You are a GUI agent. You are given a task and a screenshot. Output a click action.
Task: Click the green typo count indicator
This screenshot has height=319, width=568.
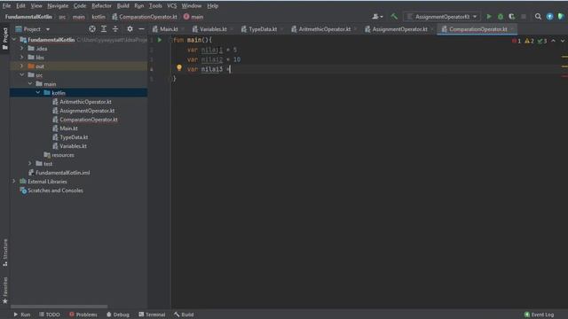pyautogui.click(x=542, y=41)
